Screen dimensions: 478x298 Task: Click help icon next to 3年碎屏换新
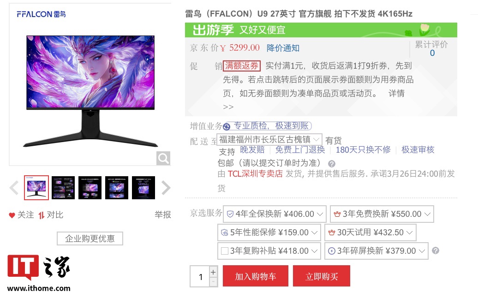click(x=436, y=250)
